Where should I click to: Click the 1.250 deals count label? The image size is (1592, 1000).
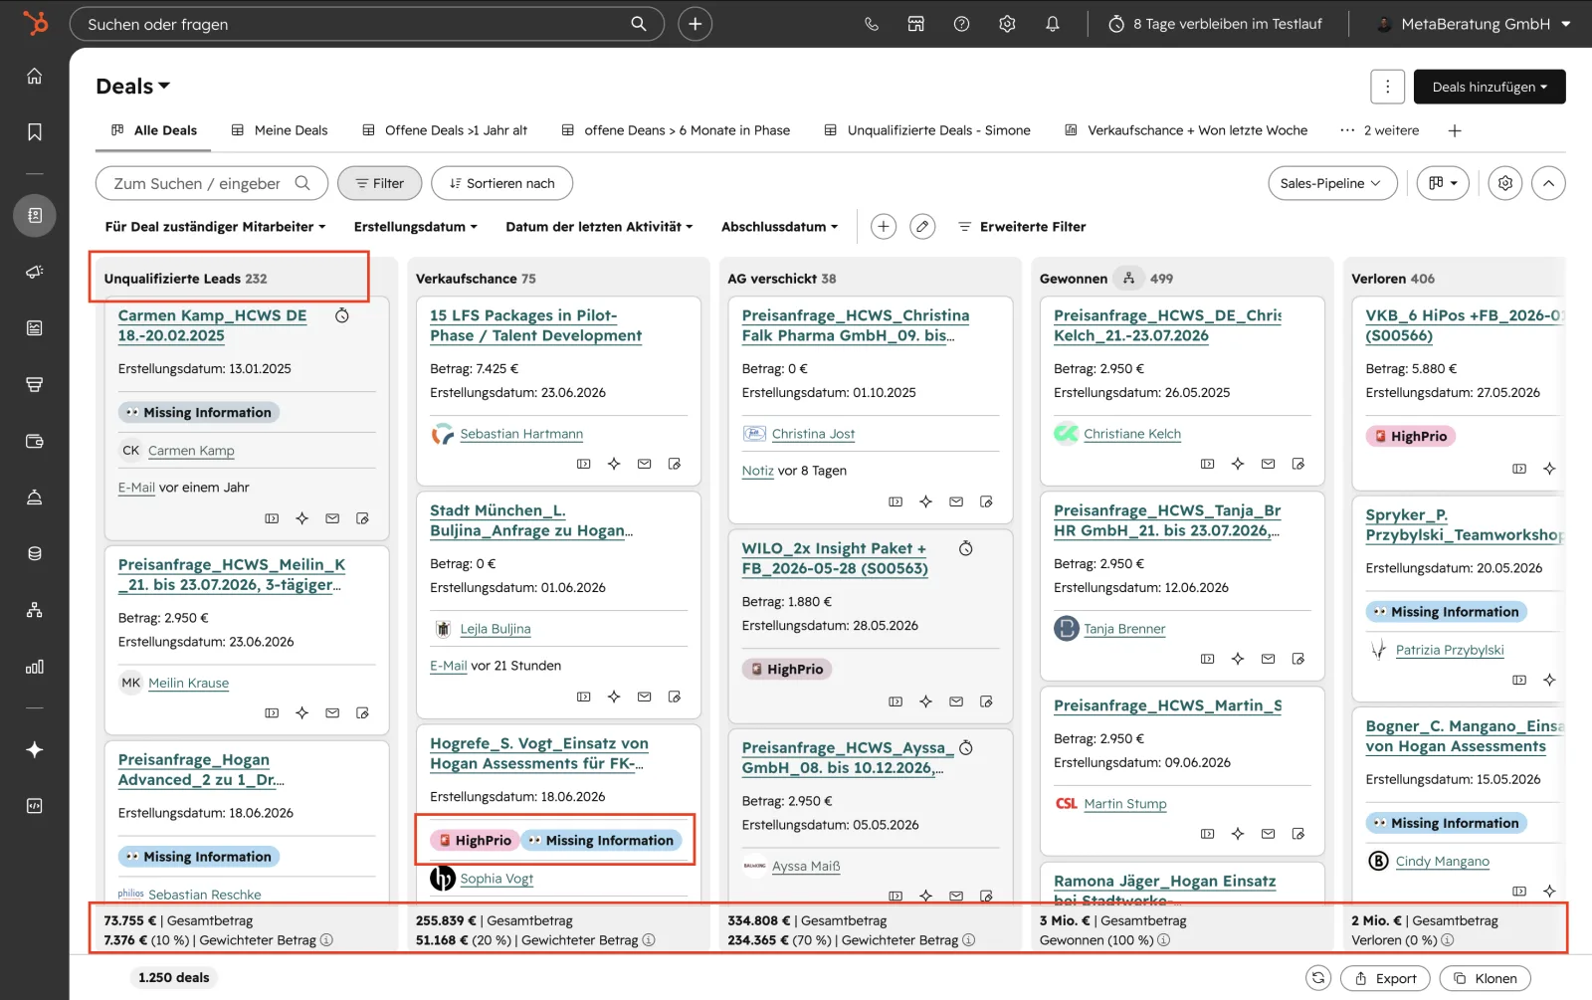click(174, 978)
